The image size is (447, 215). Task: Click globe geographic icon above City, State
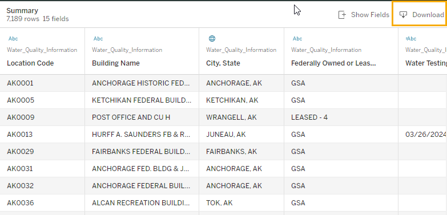click(212, 38)
